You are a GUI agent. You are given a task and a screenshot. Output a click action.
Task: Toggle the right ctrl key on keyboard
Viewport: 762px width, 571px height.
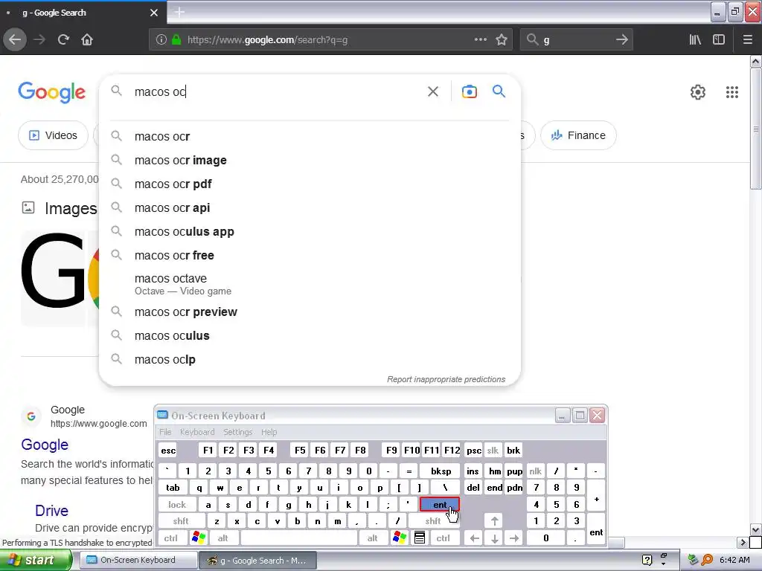pos(443,538)
